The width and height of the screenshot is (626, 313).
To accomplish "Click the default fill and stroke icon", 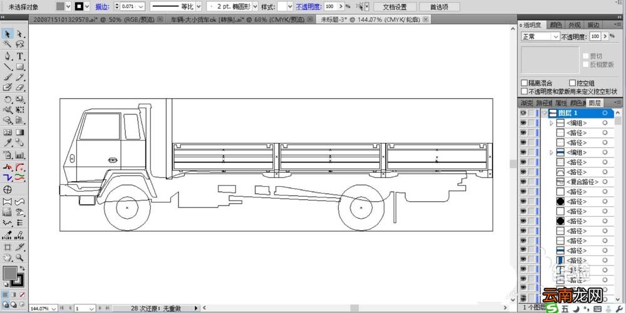I will pyautogui.click(x=5, y=284).
